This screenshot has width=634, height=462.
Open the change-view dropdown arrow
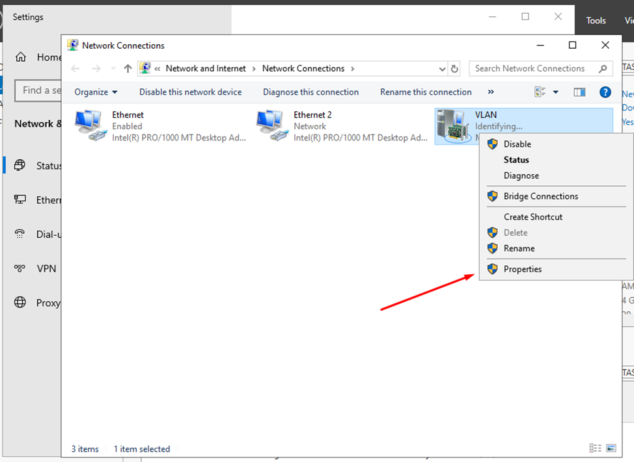[556, 92]
